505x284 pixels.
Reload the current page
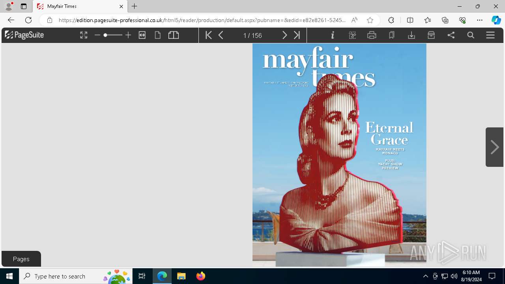click(x=28, y=20)
